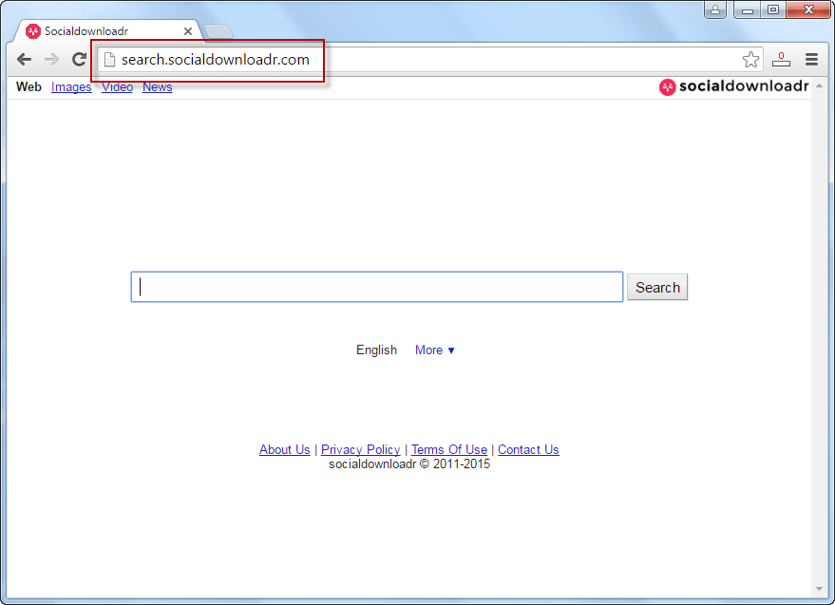Focus the main search text box
The height and width of the screenshot is (605, 835).
[x=377, y=287]
